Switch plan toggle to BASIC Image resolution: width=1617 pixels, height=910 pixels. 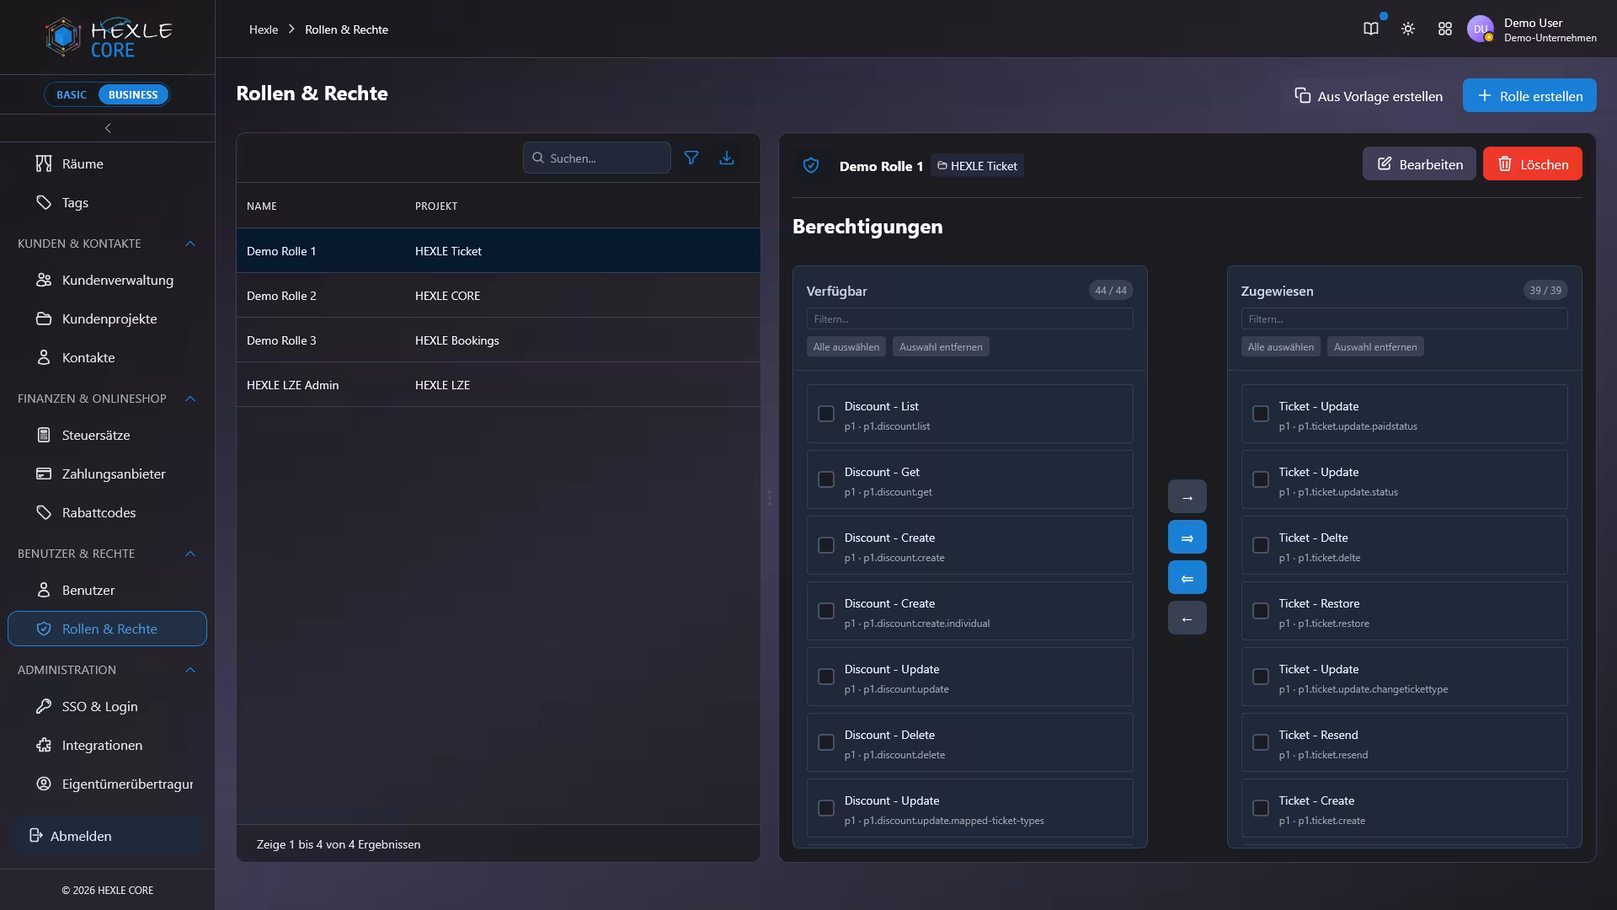point(72,94)
